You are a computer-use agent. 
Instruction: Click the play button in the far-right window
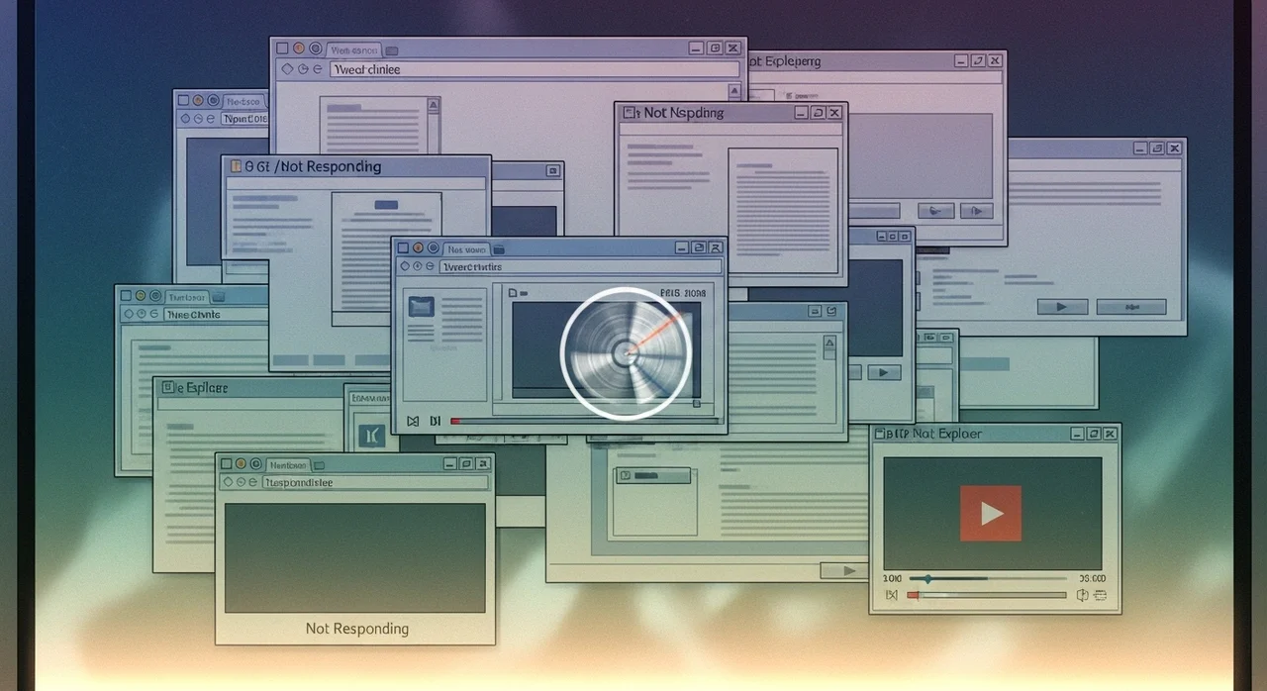pos(1063,307)
